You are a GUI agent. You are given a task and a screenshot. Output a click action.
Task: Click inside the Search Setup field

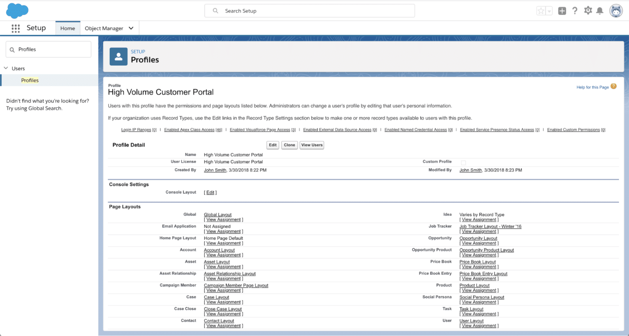309,10
